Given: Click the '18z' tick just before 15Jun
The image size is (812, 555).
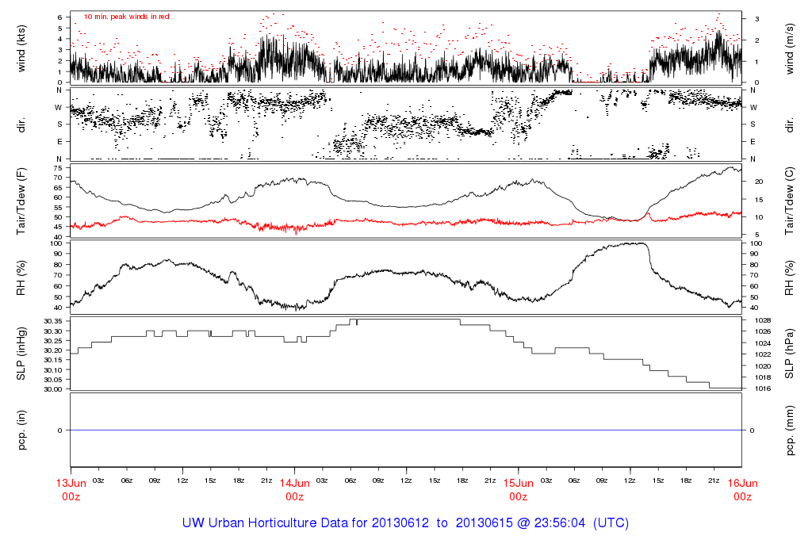Looking at the screenshot, I should [462, 481].
